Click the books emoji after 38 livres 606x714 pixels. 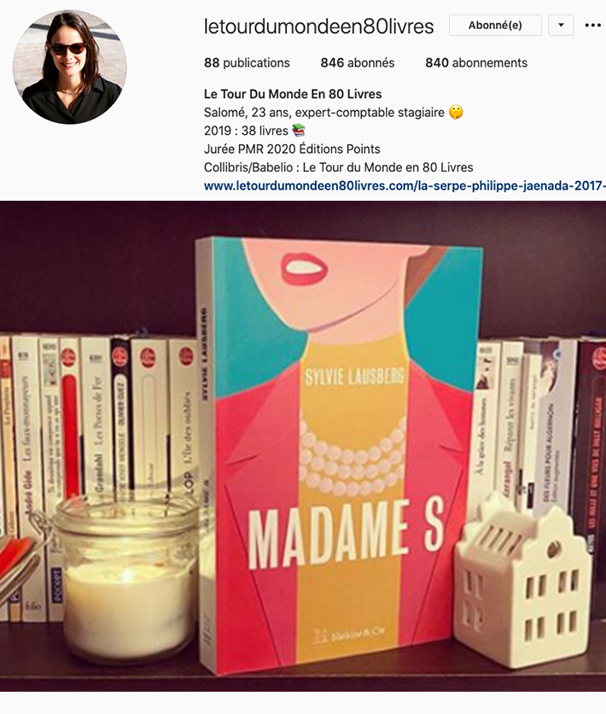[299, 131]
